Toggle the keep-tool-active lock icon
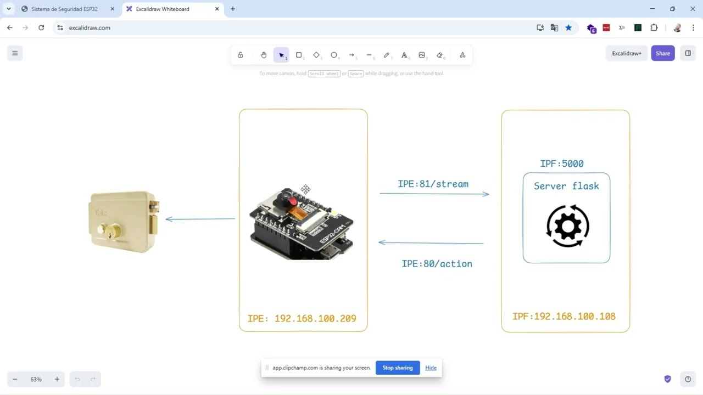703x395 pixels. click(240, 55)
